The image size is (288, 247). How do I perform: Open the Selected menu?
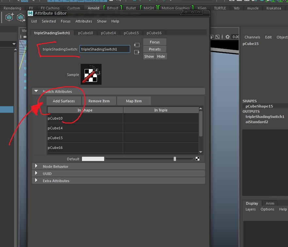tap(49, 21)
